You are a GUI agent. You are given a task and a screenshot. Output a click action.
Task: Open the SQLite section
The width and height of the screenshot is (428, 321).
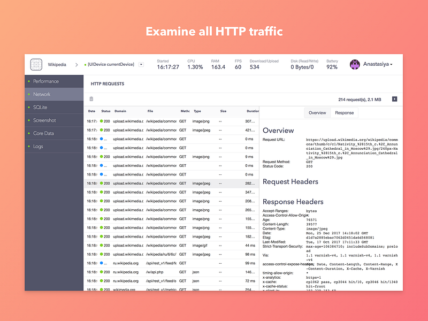[x=54, y=108]
